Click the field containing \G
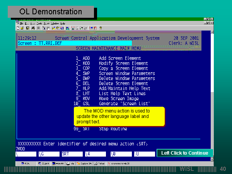Image resolution: width=232 pixels, height=174 pixels. pos(49,154)
